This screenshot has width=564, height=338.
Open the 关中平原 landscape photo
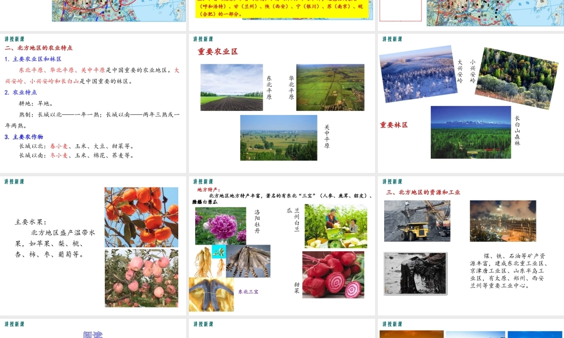(279, 137)
